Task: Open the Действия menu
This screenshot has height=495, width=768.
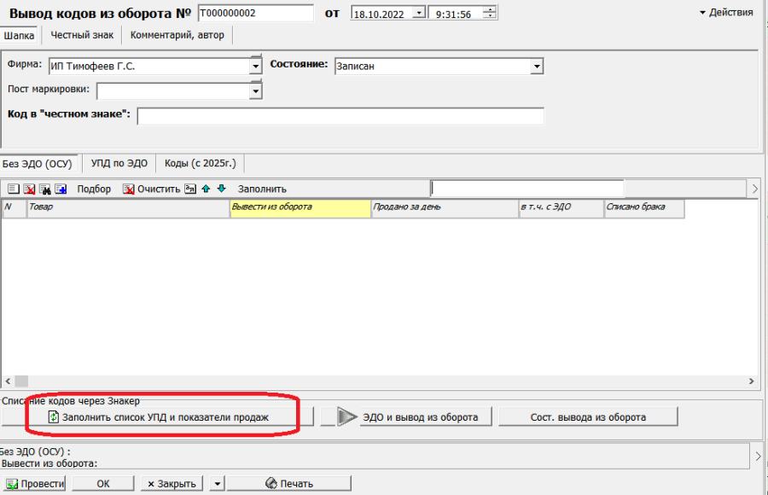Action: coord(725,13)
